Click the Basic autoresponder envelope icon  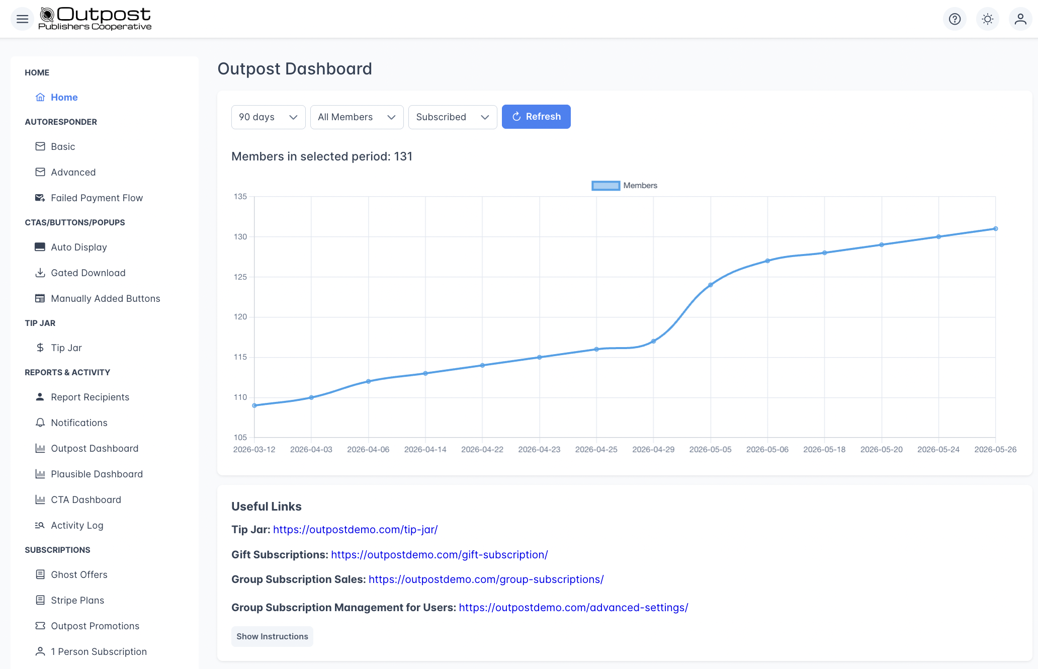[40, 146]
